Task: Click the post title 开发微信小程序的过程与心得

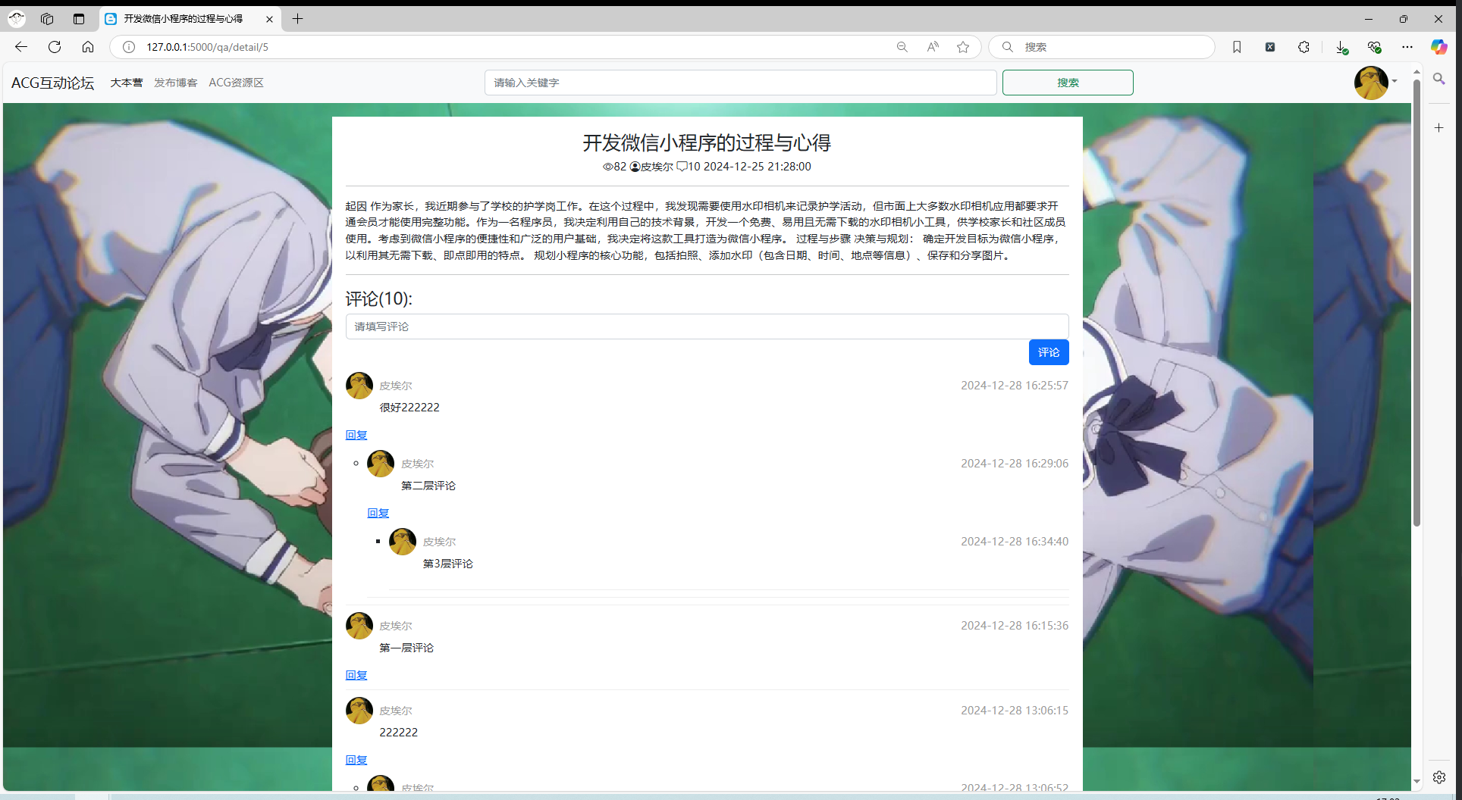Action: [707, 142]
